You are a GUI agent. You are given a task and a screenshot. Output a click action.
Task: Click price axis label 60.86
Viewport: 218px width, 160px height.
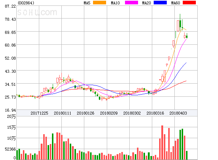pos(10,45)
